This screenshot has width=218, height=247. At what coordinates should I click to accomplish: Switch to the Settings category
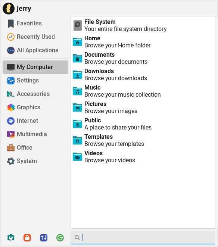(x=35, y=81)
